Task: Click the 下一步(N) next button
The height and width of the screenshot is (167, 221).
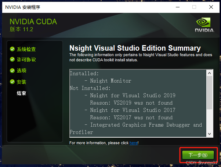Action: (x=198, y=155)
